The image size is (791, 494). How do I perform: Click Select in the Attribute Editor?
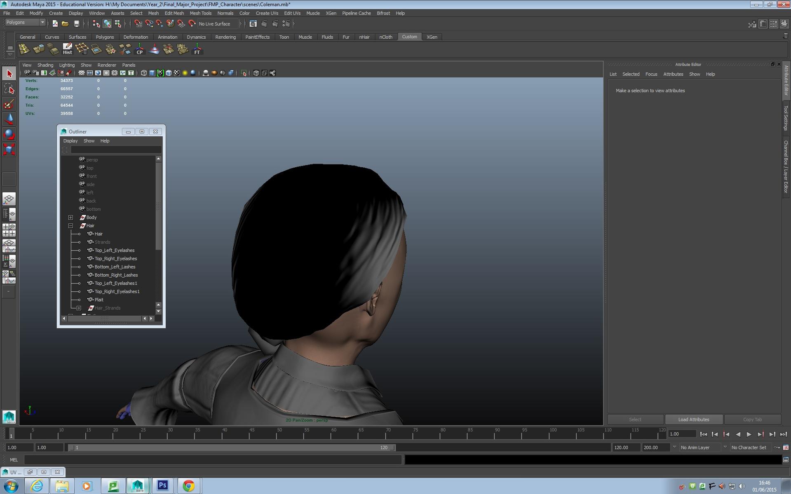(635, 419)
